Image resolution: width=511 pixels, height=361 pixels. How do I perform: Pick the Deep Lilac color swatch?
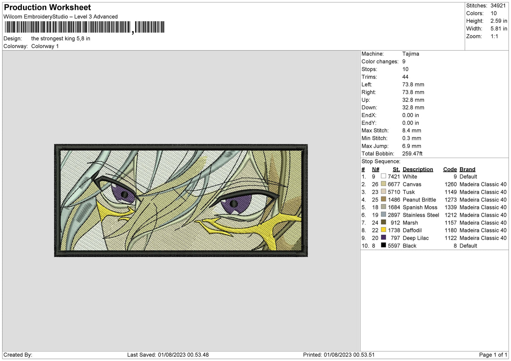click(383, 238)
